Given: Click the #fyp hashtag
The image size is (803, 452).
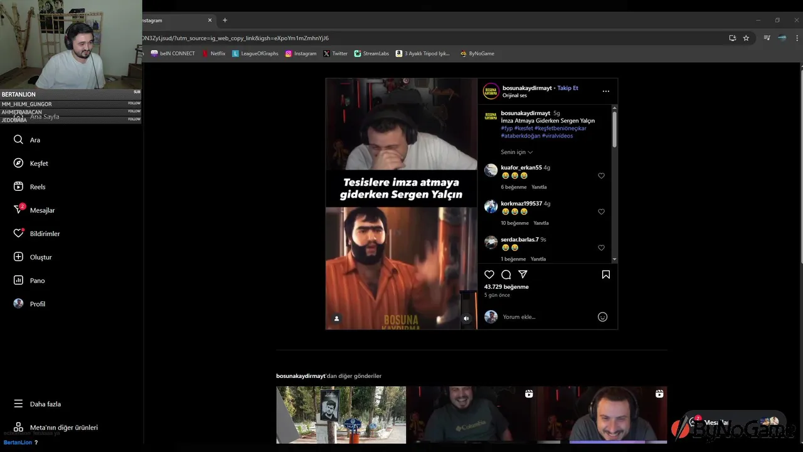Looking at the screenshot, I should coord(507,128).
